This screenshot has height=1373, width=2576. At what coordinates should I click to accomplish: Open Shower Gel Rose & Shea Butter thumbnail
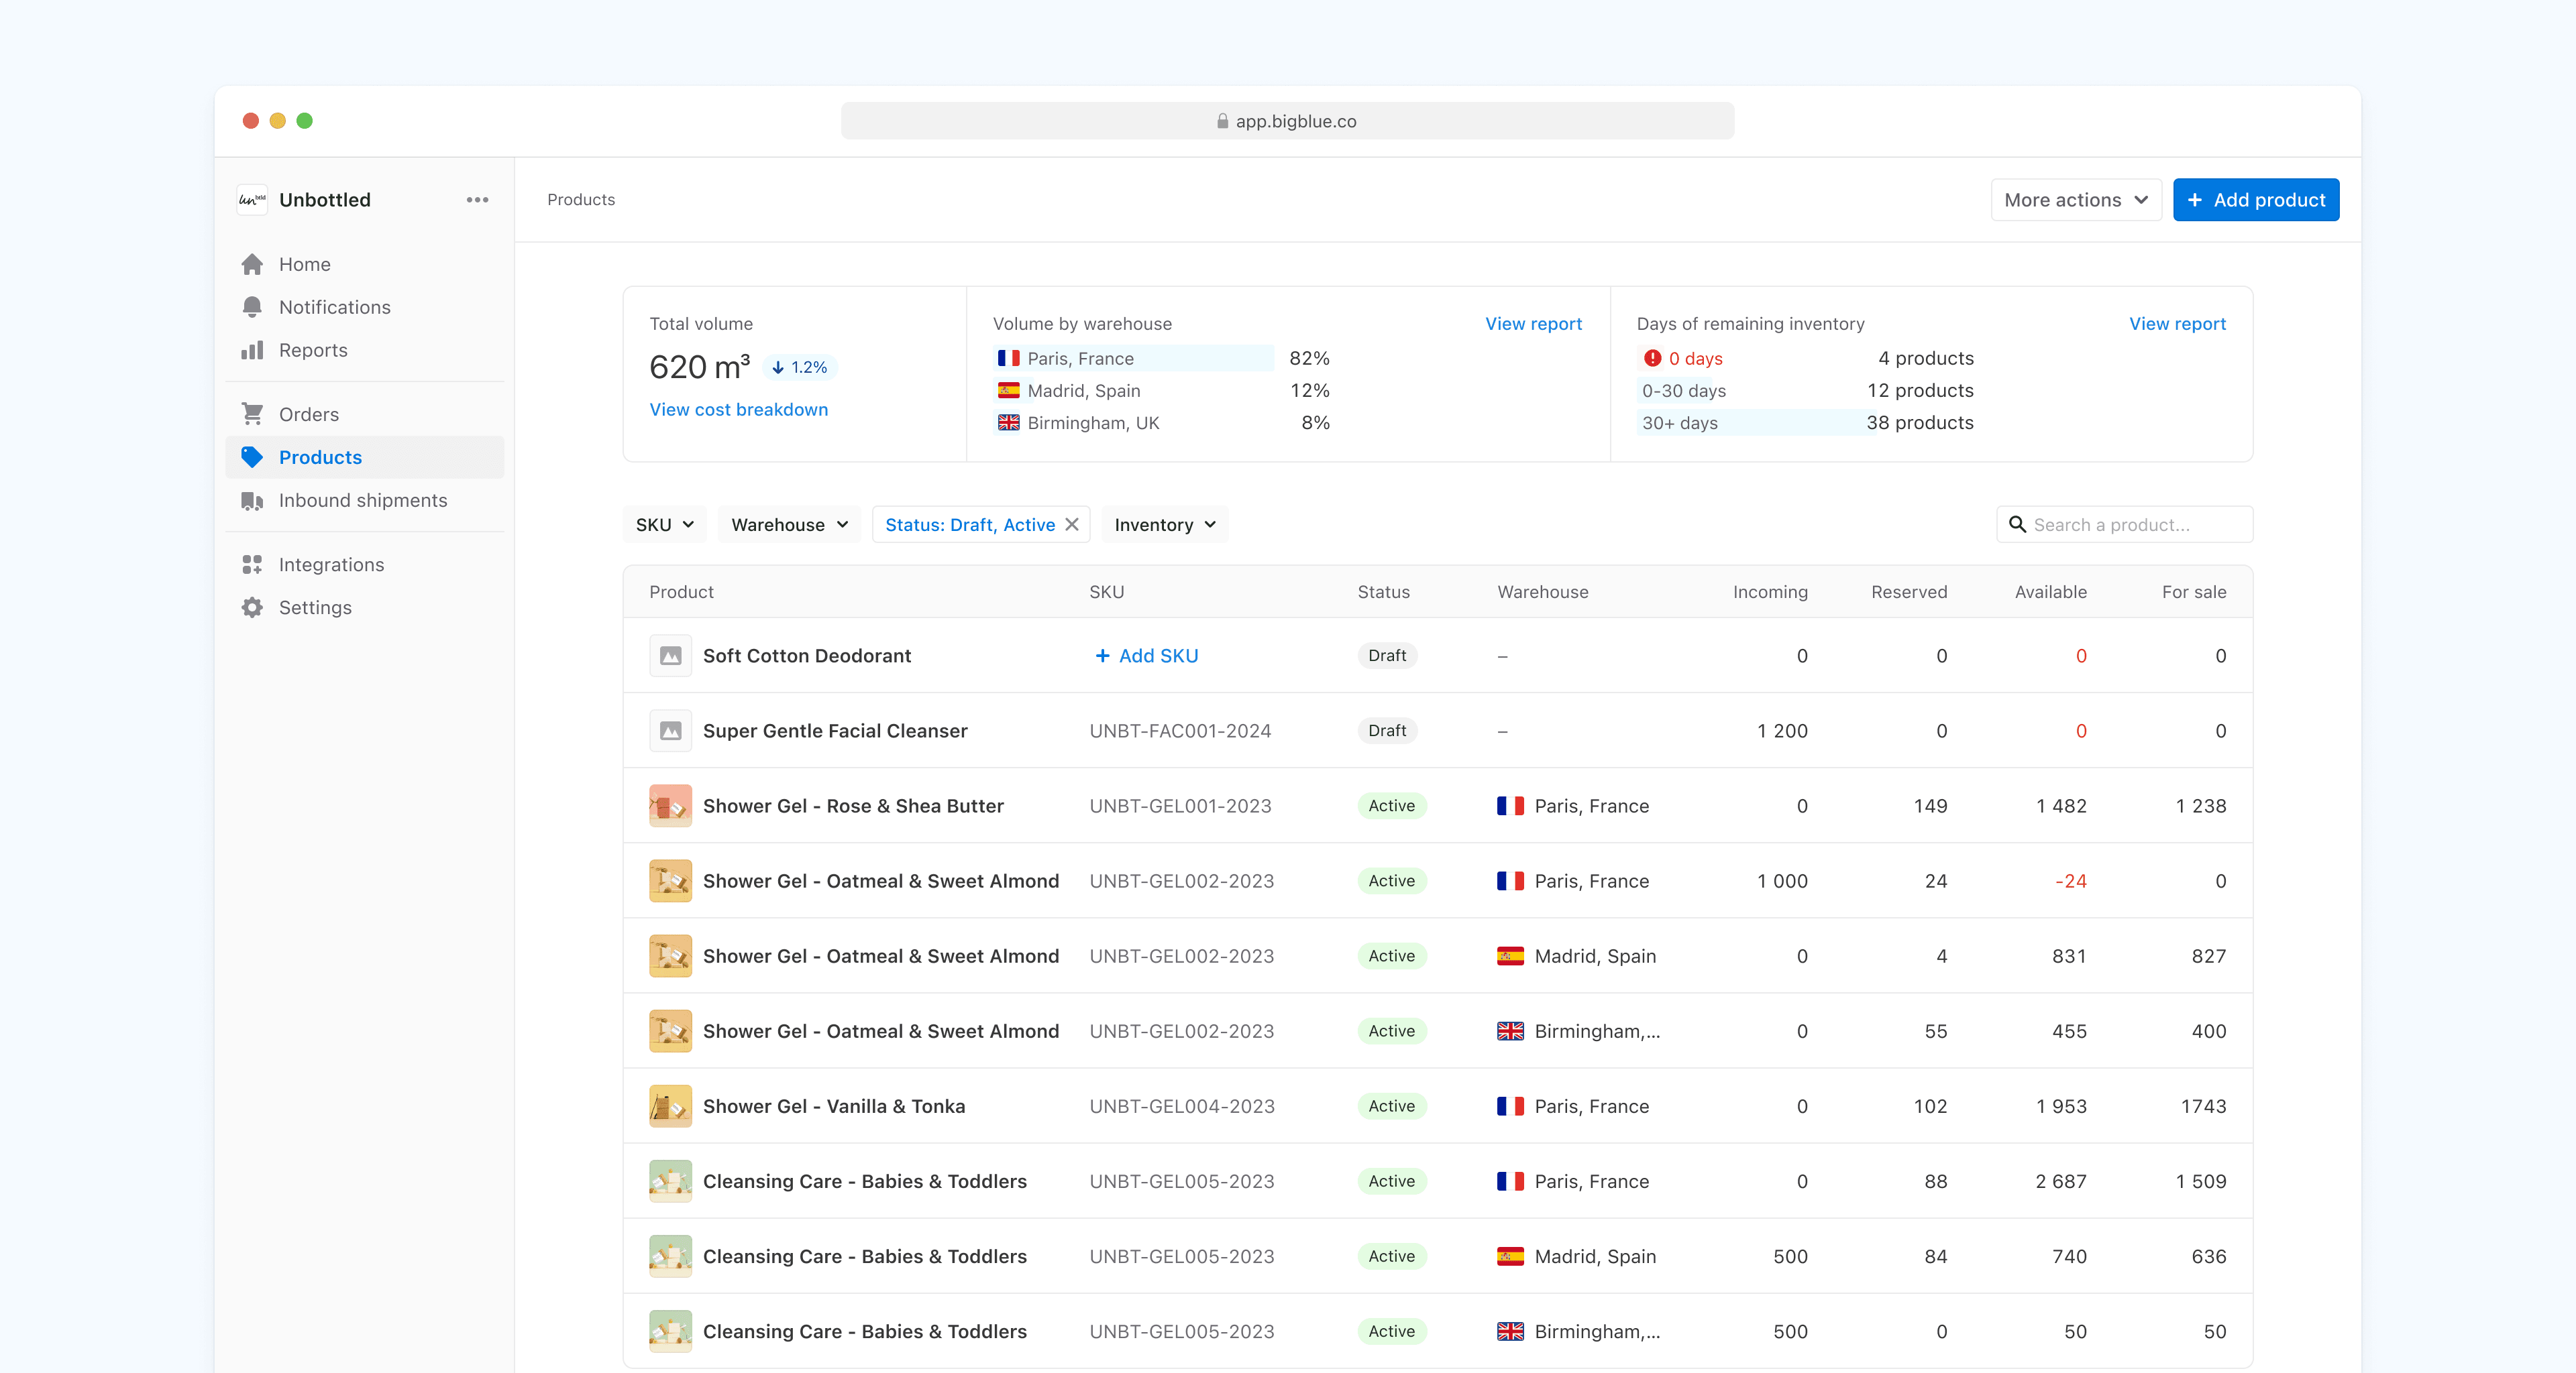point(670,805)
